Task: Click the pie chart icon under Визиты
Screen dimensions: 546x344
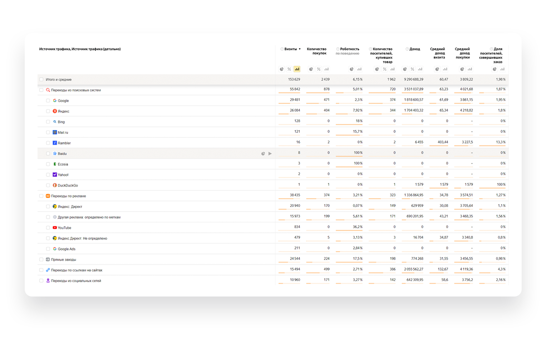Action: 282,69
